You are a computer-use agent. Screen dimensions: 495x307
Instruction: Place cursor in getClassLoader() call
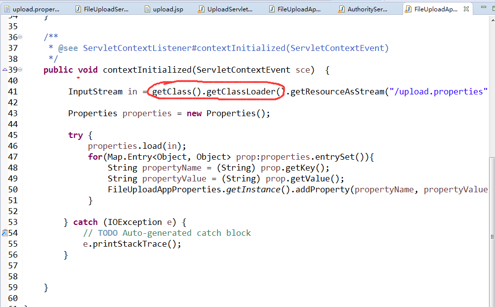(246, 91)
